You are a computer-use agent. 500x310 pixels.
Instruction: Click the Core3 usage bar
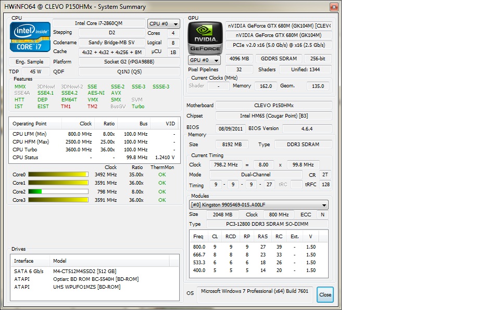coord(58,200)
